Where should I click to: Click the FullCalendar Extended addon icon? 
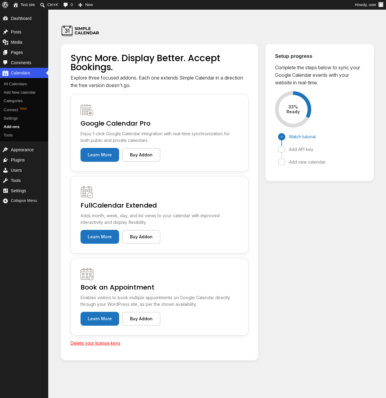point(87,192)
